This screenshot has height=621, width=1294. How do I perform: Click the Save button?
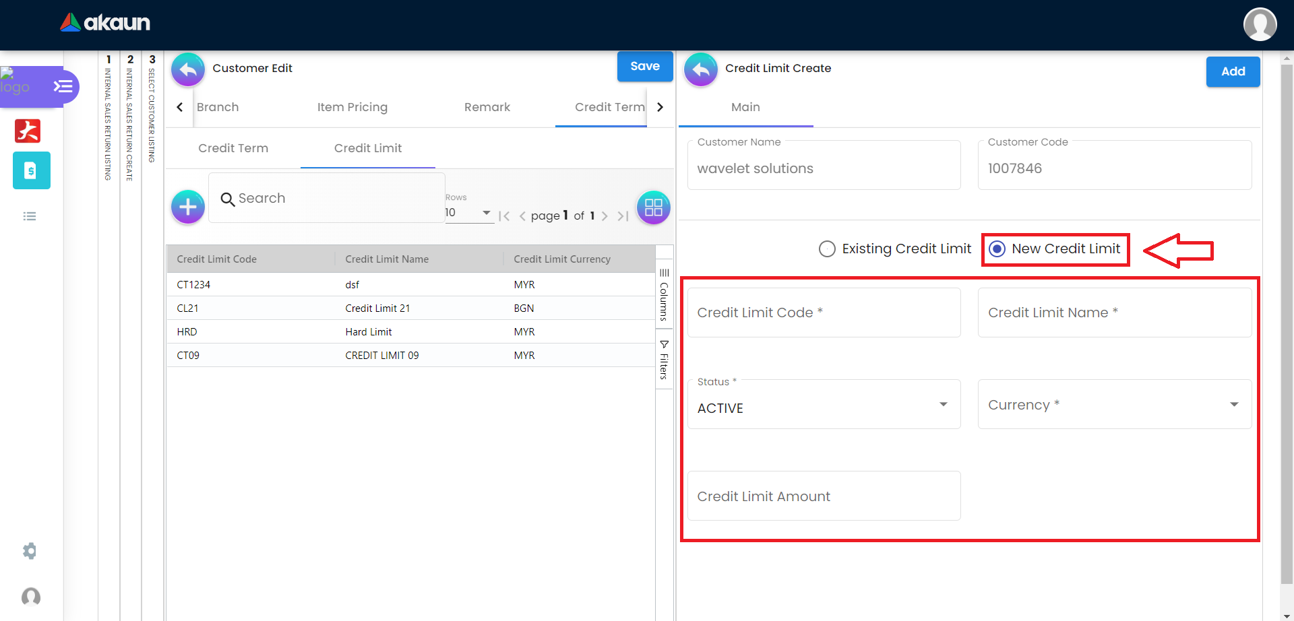(644, 66)
